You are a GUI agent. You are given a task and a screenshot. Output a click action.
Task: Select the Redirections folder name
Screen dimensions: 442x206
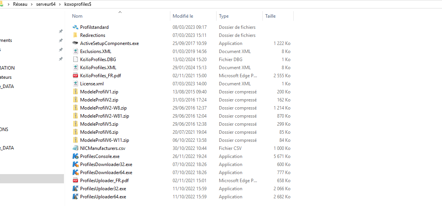pos(93,35)
